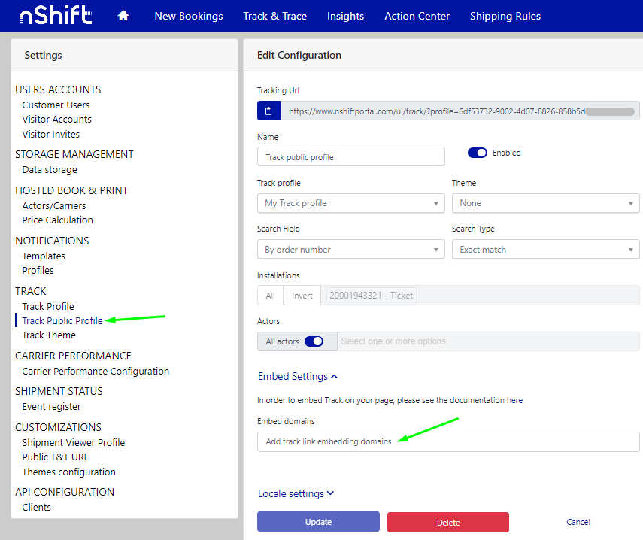Open Visitor Accounts settings
The height and width of the screenshot is (540, 643).
coord(56,120)
